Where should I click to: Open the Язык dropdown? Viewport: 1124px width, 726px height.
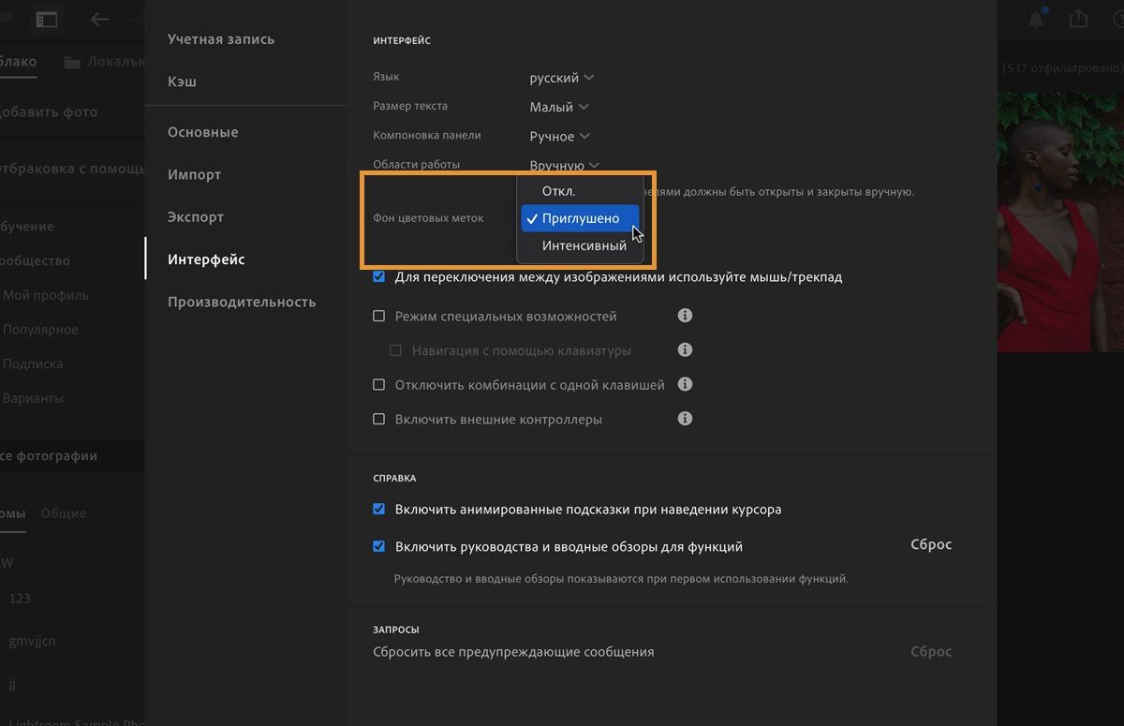point(560,77)
